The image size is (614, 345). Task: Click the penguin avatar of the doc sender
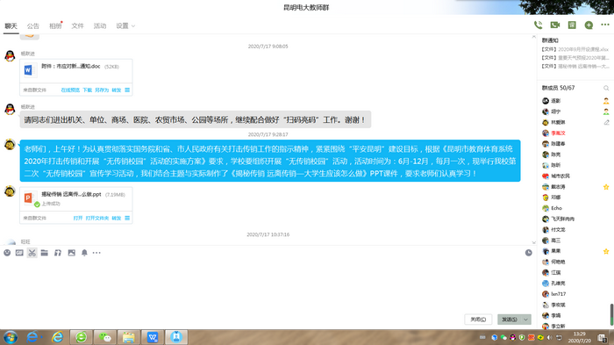coord(10,55)
